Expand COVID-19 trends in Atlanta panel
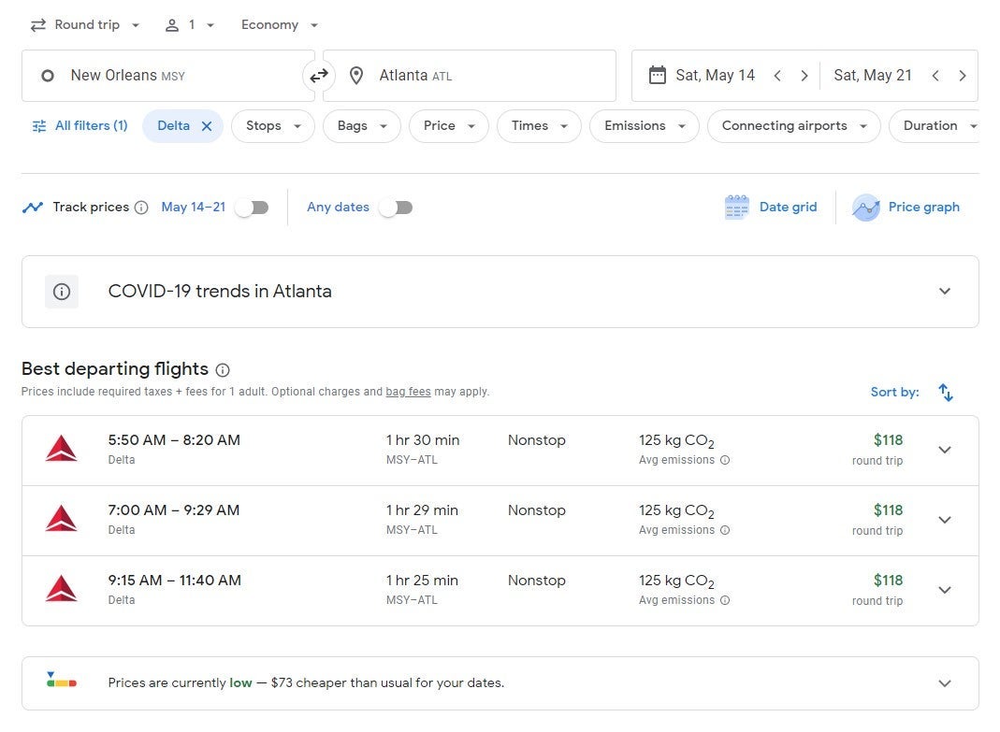Viewport: 1000px width, 732px height. click(945, 292)
